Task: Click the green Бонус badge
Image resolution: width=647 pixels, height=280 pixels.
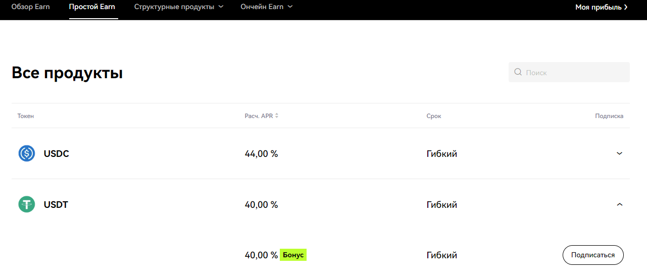Action: point(293,255)
